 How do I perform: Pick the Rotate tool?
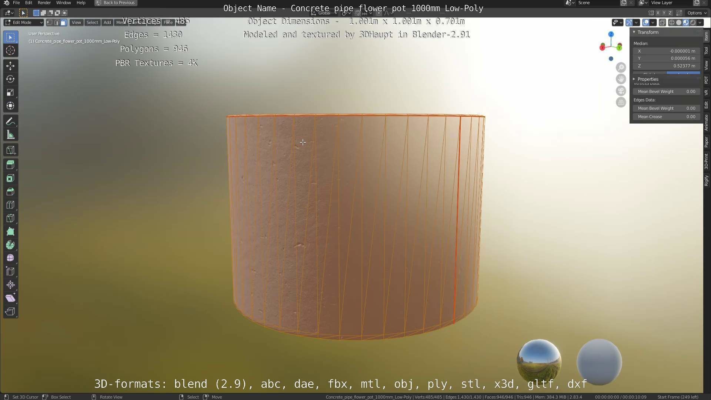(10, 79)
